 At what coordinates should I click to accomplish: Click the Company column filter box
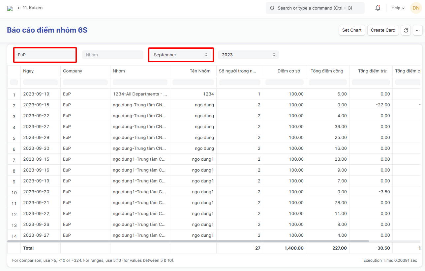(85, 82)
